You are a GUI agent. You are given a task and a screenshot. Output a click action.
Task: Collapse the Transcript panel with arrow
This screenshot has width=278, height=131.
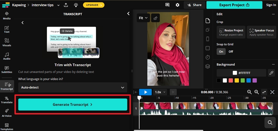tap(128, 14)
